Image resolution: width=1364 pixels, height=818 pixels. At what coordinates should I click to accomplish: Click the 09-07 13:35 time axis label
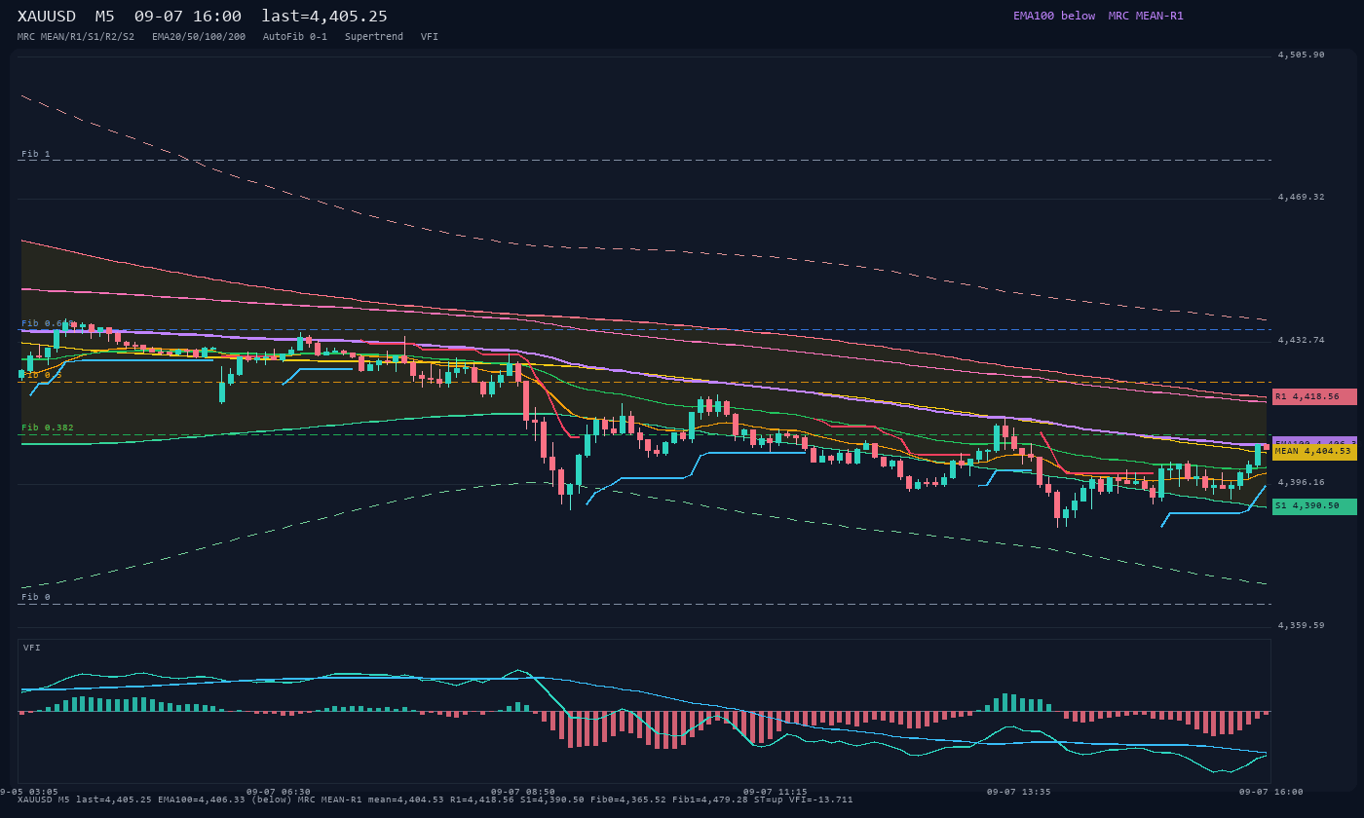coord(1019,792)
